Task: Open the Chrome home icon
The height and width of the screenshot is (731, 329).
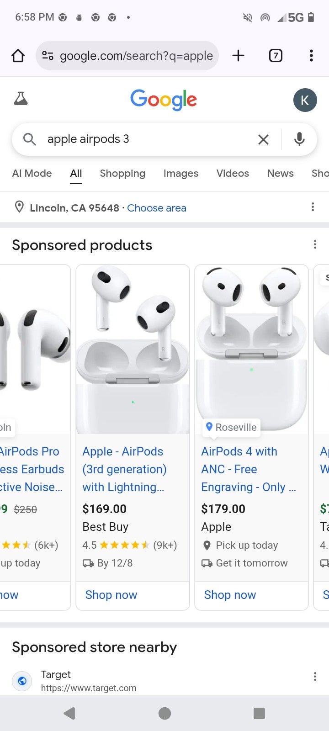Action: [x=18, y=55]
